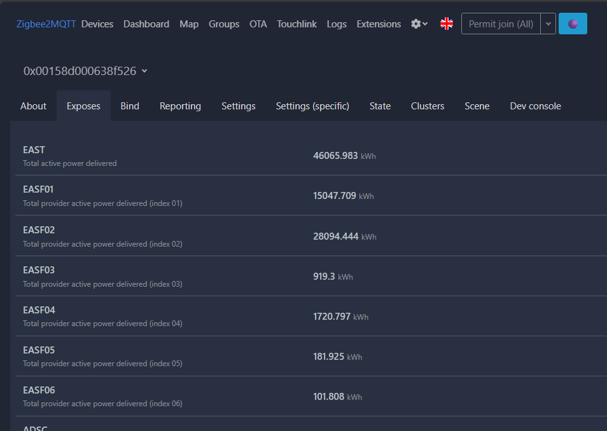Open the Touchlink page

pyautogui.click(x=297, y=24)
